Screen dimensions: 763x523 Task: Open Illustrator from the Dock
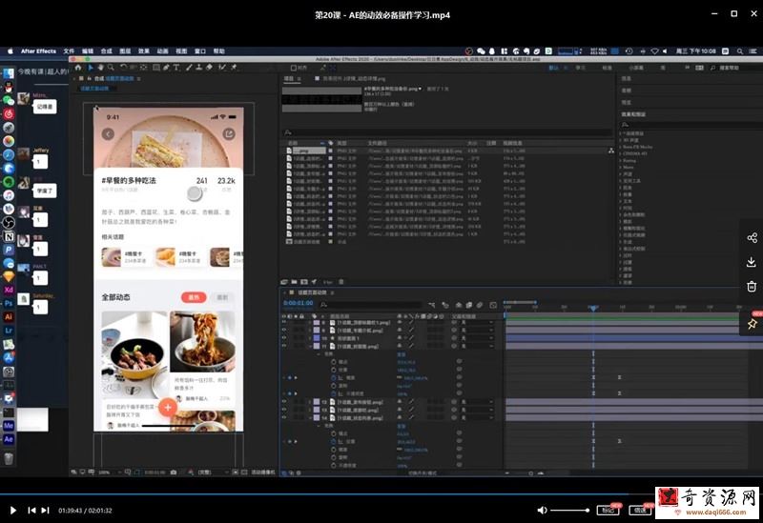point(9,316)
